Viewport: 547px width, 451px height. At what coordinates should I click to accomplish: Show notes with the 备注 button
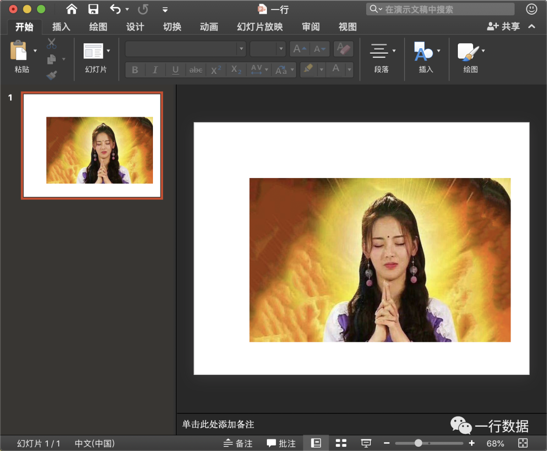(x=238, y=443)
